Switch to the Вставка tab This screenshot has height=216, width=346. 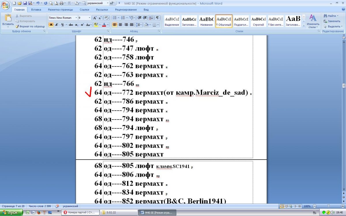(36, 10)
